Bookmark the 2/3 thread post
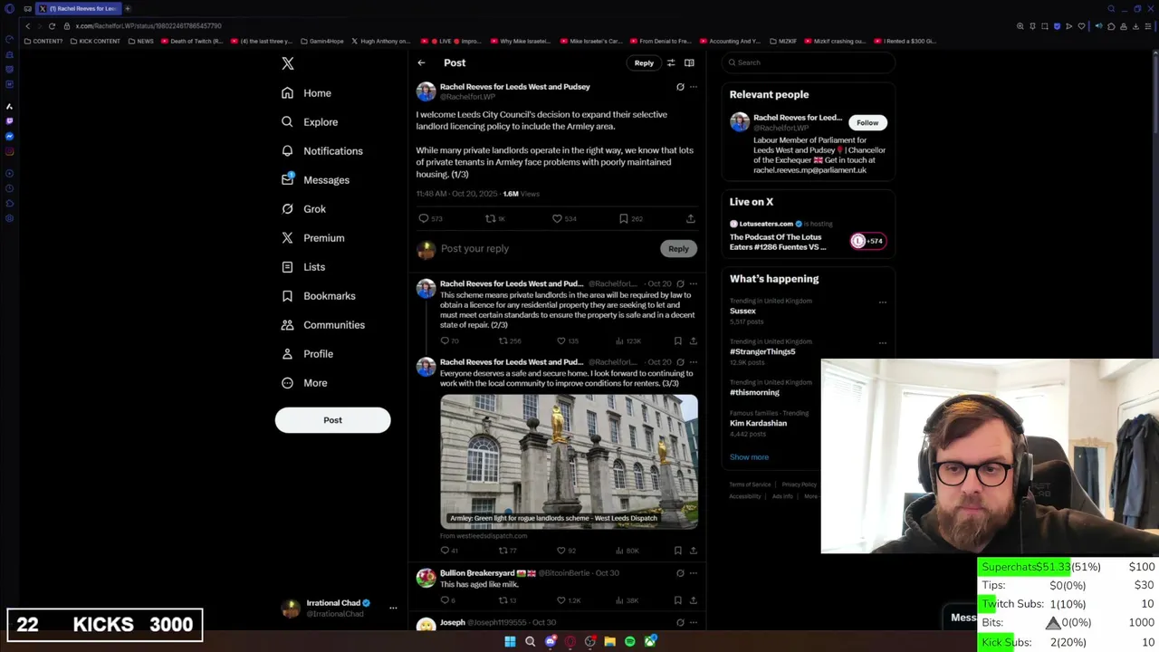The width and height of the screenshot is (1159, 652). click(677, 340)
